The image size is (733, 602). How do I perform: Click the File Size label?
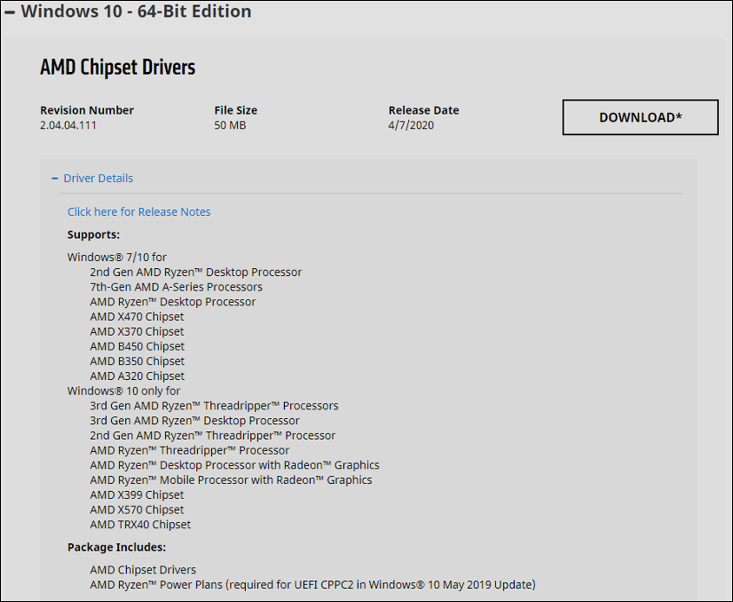point(235,110)
